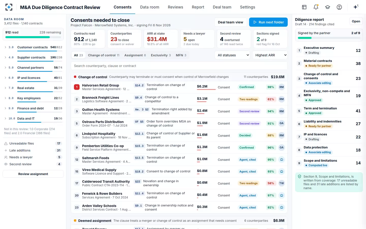
Task: Open the AI sparkle assistant icon
Action: pyautogui.click(x=356, y=7)
